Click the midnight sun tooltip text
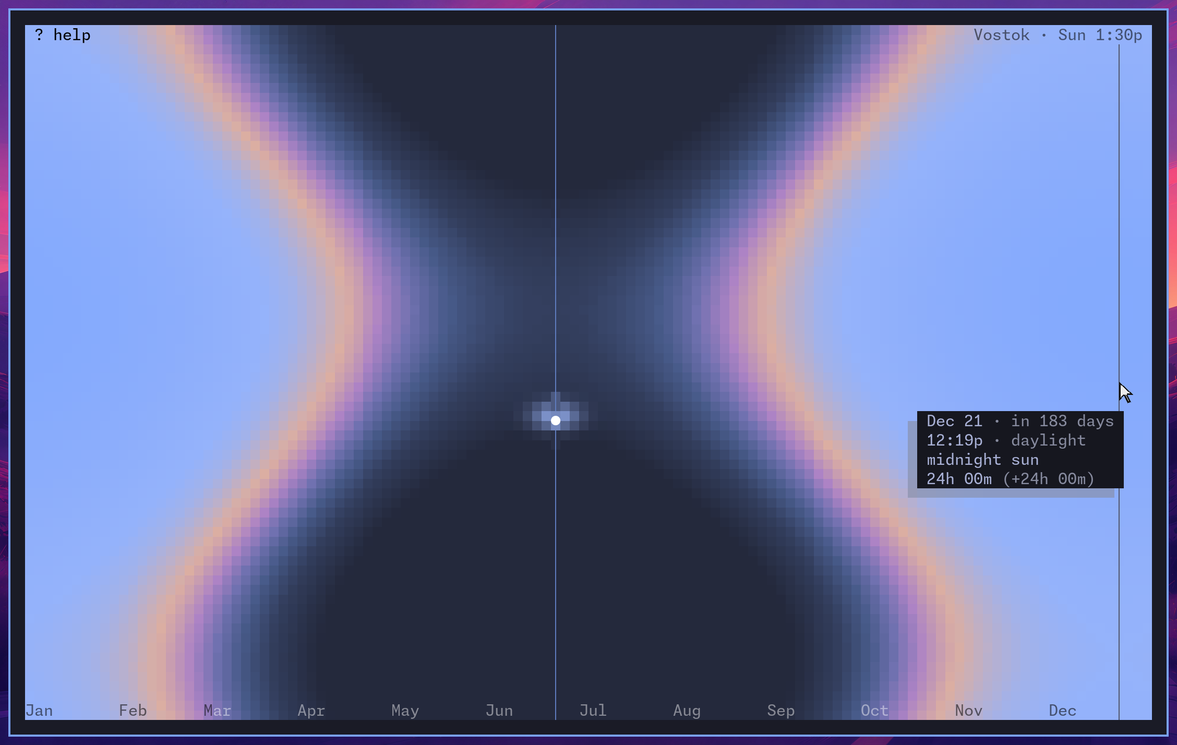Screen dimensions: 1177x745 [983, 460]
